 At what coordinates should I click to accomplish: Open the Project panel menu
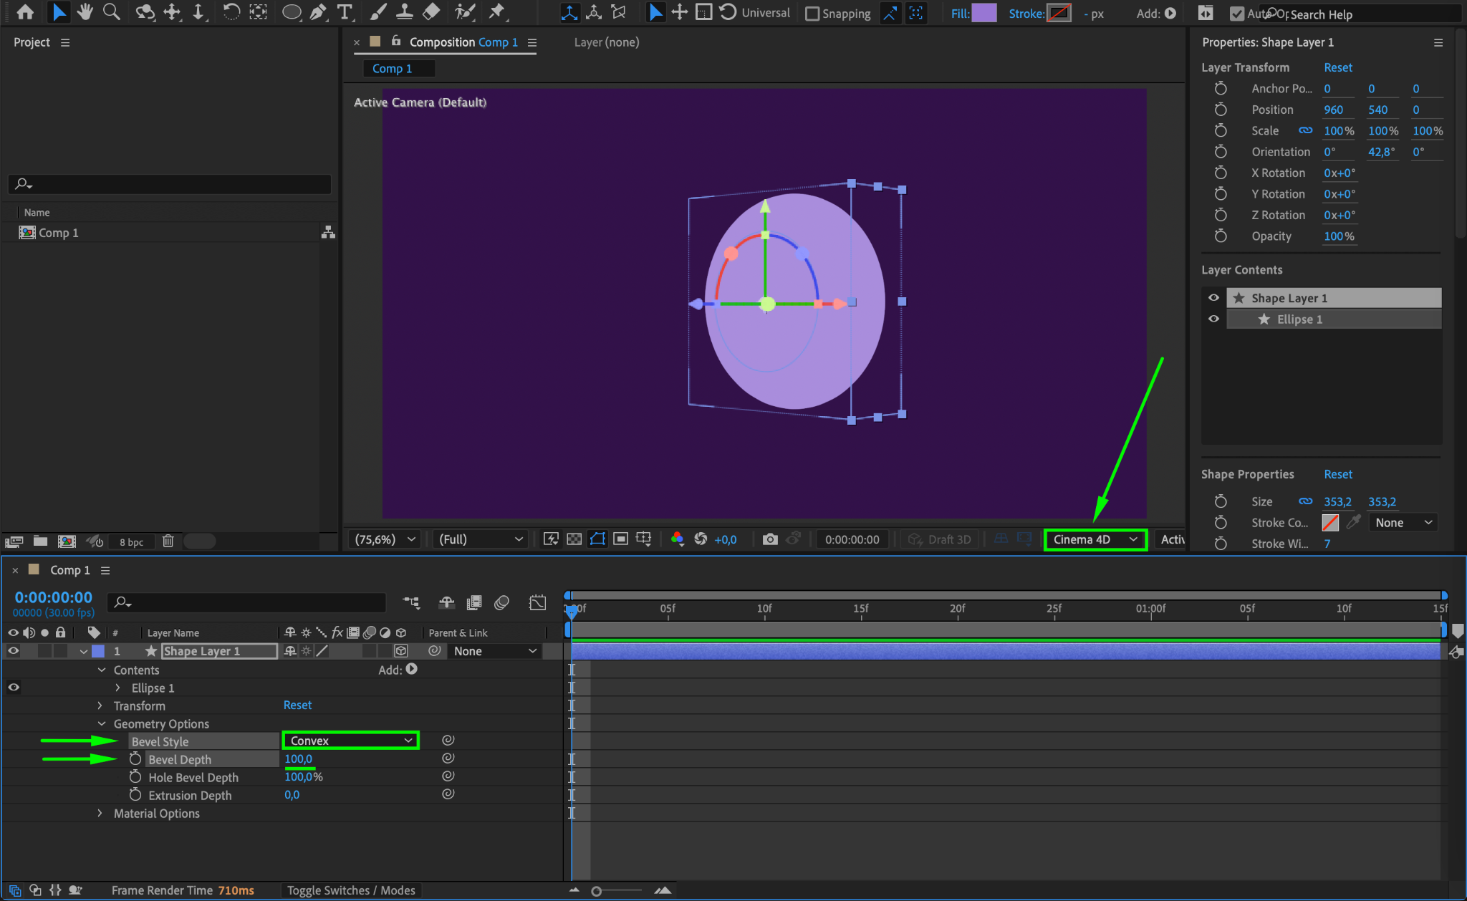point(65,42)
